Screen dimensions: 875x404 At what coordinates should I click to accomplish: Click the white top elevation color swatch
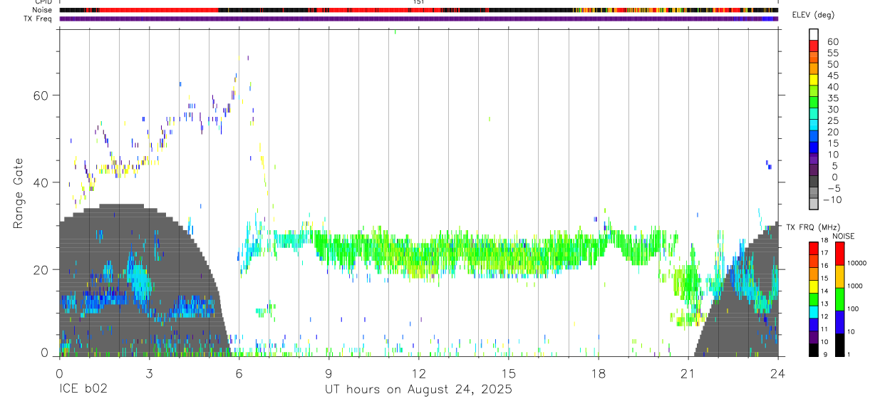[x=814, y=34]
